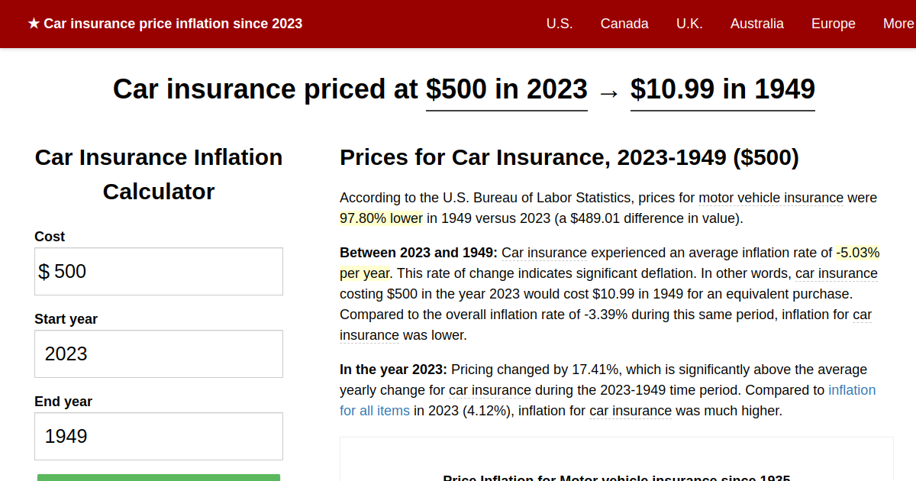Viewport: 916px width, 481px height.
Task: Click the 'Car insurance' link after 'Between 2023 and 1949'
Action: (x=546, y=253)
